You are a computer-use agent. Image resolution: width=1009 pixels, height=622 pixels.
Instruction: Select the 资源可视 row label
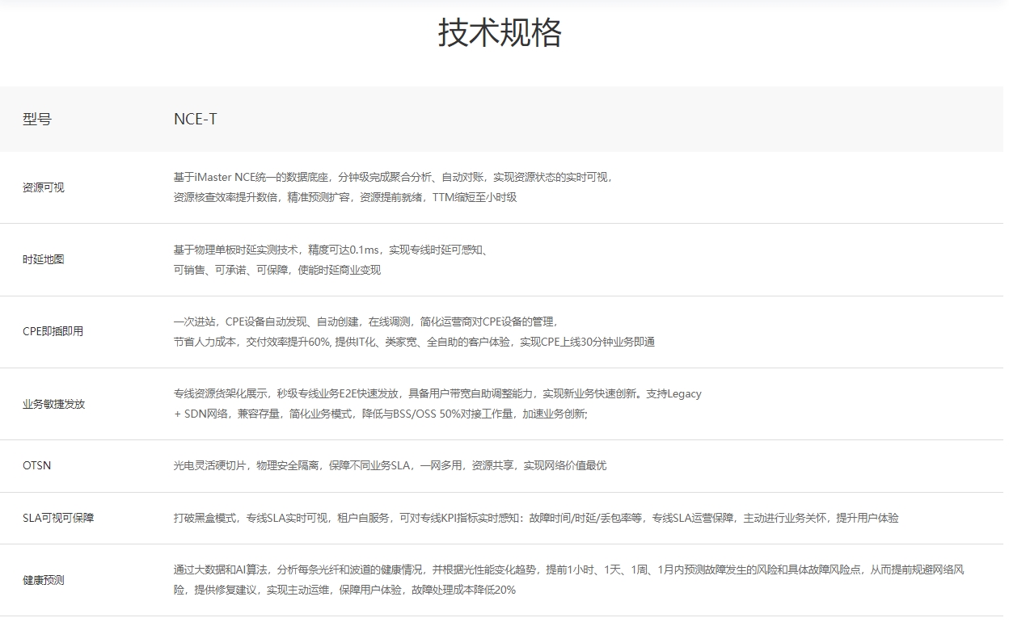tap(43, 187)
